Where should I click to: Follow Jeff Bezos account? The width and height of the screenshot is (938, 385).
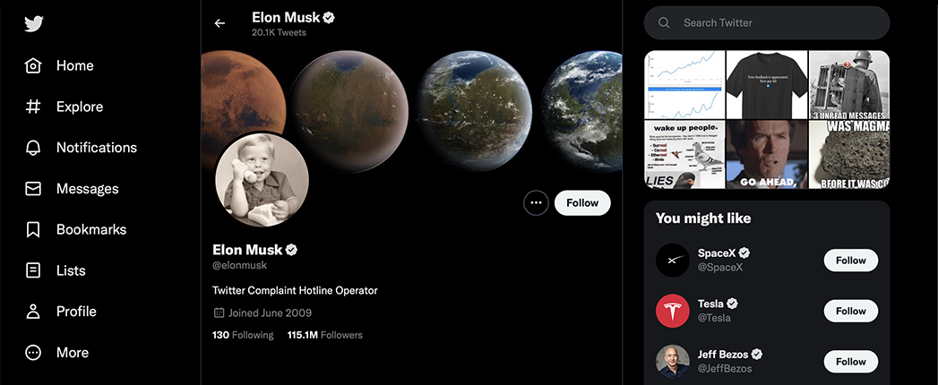(851, 362)
